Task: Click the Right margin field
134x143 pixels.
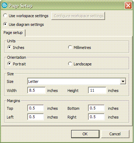Action: (96, 117)
